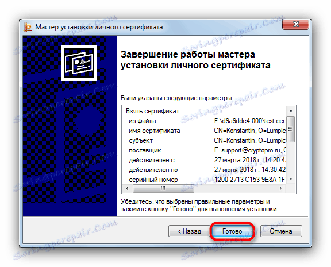Click the value E=support@cryptopro.ru

tap(250, 150)
